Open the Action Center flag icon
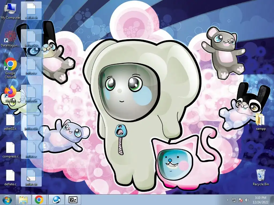Viewport: 274px width, 205px height. [x=241, y=200]
